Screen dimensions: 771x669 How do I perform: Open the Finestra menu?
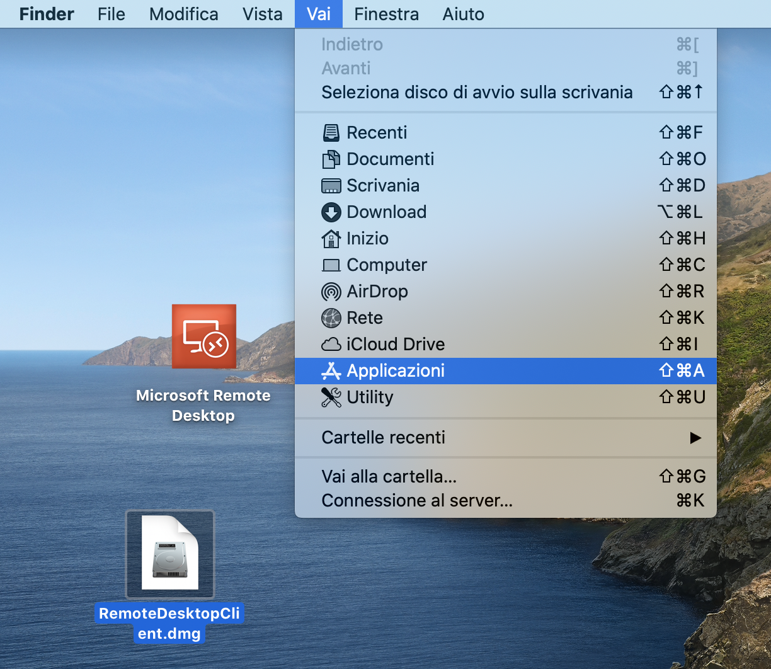(386, 14)
